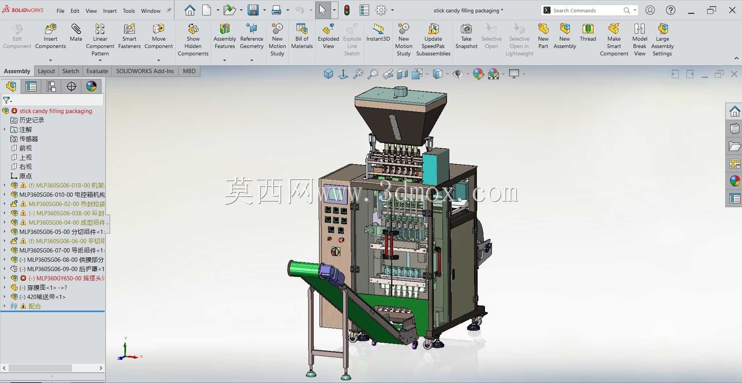Click the Thread tool
742x383 pixels.
588,33
